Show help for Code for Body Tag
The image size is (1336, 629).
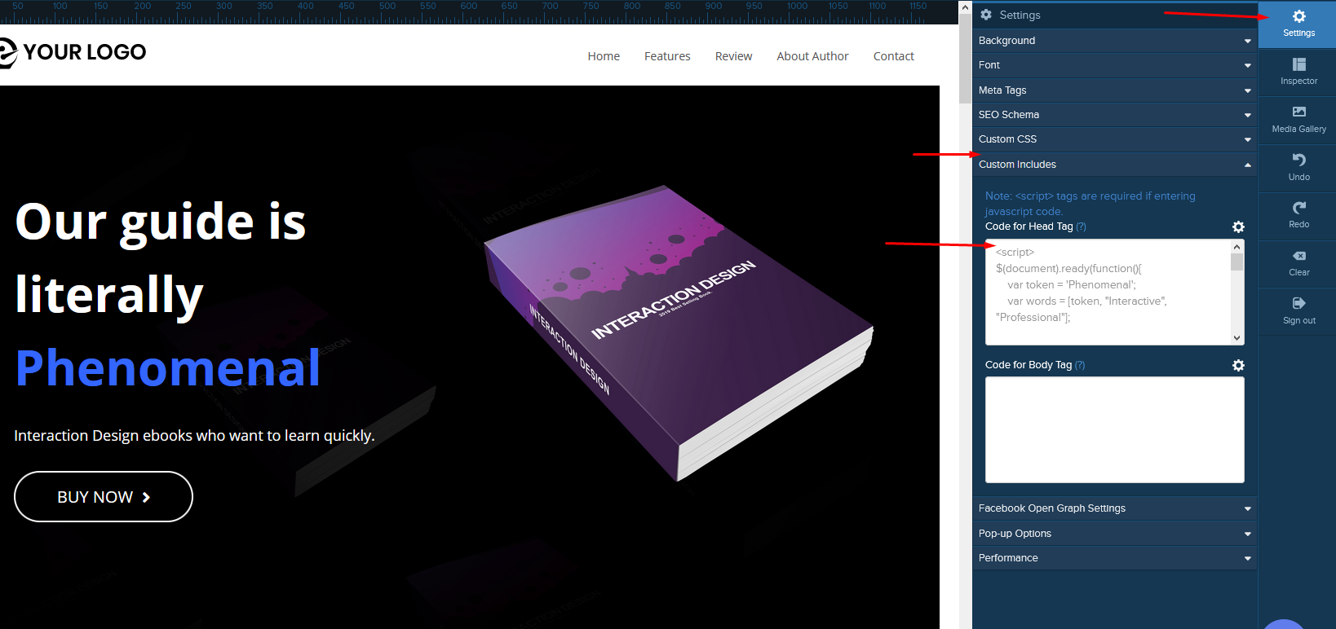pos(1080,365)
